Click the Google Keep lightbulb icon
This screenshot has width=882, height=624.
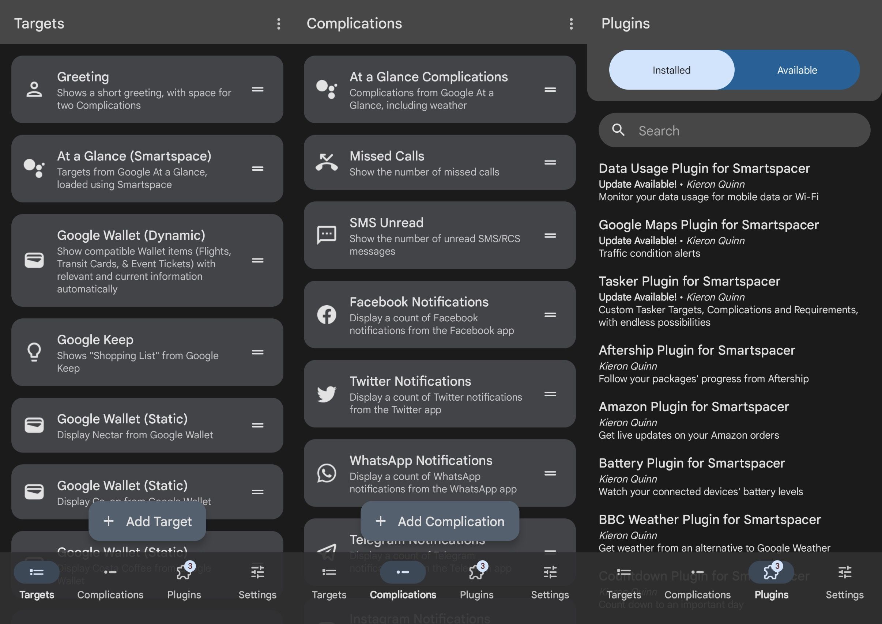pyautogui.click(x=34, y=352)
